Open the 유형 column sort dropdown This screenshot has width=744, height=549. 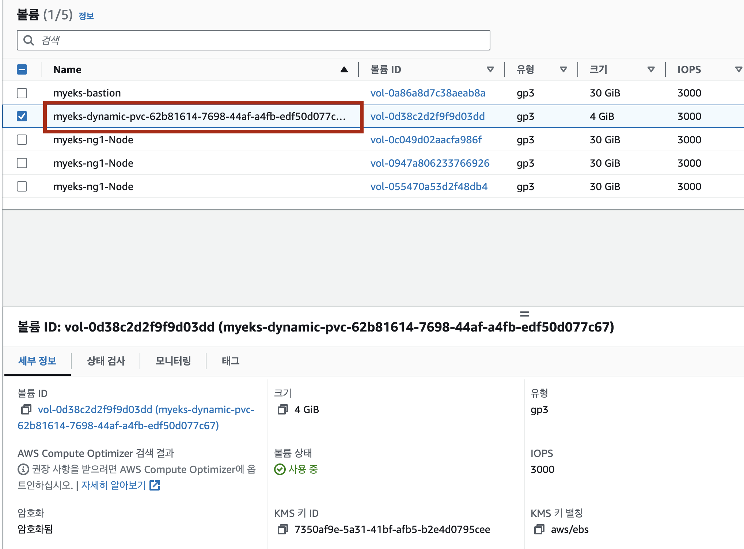coord(563,69)
